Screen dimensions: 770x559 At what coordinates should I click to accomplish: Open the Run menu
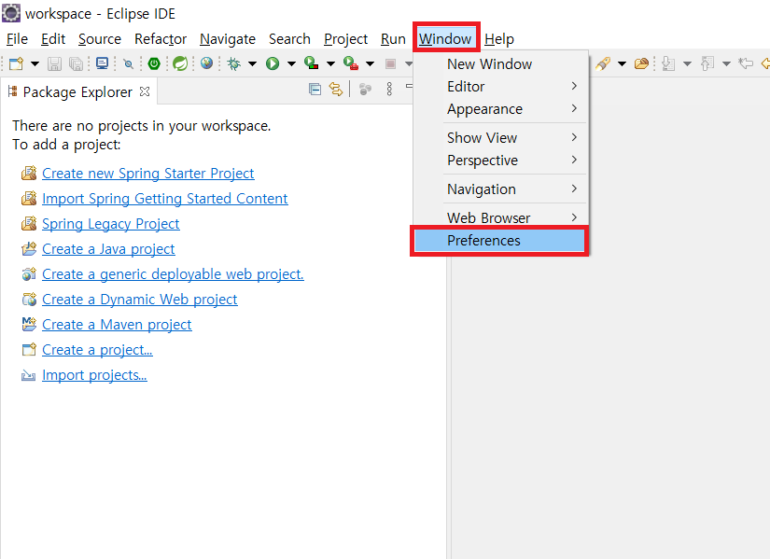[x=393, y=39]
